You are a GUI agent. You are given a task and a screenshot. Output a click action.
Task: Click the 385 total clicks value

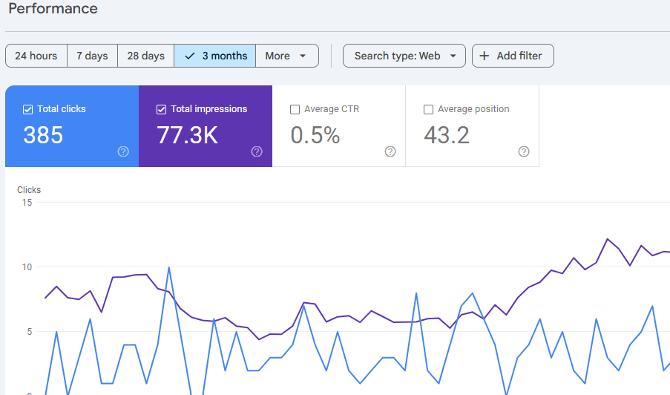point(43,135)
